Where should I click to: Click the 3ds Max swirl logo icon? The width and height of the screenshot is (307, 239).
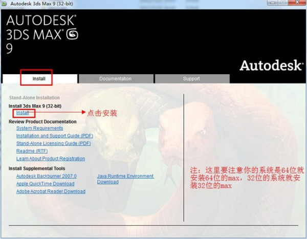click(72, 34)
